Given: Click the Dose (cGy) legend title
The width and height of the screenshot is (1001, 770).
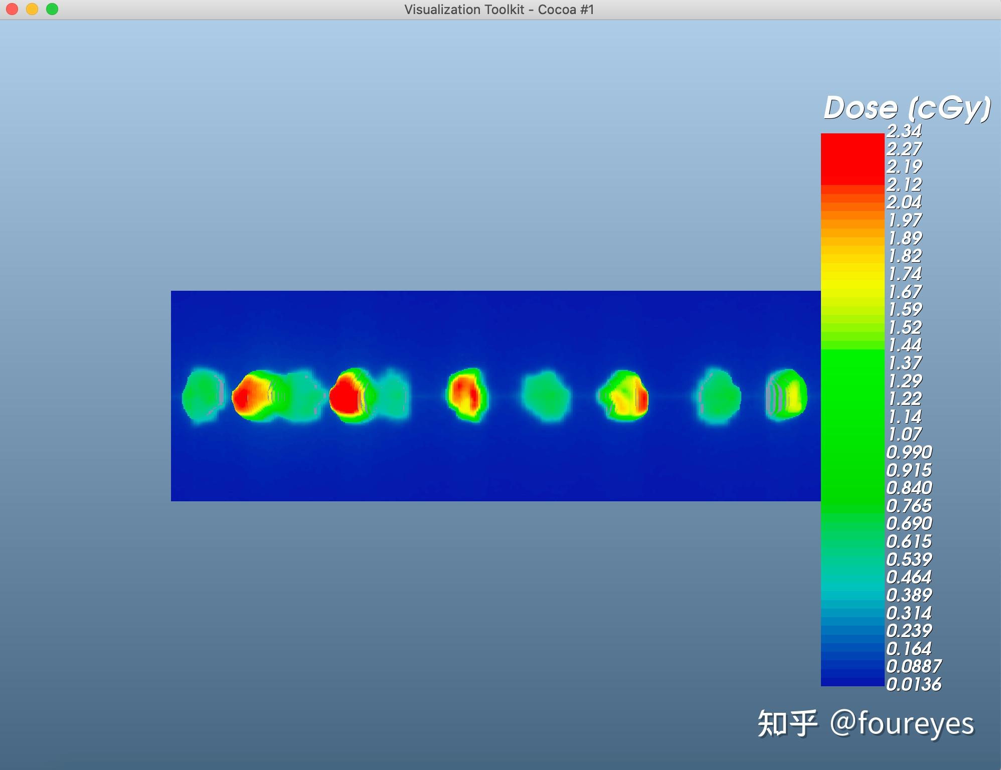Looking at the screenshot, I should point(907,108).
